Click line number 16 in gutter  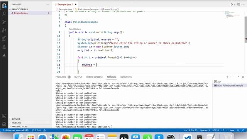pos(59,58)
